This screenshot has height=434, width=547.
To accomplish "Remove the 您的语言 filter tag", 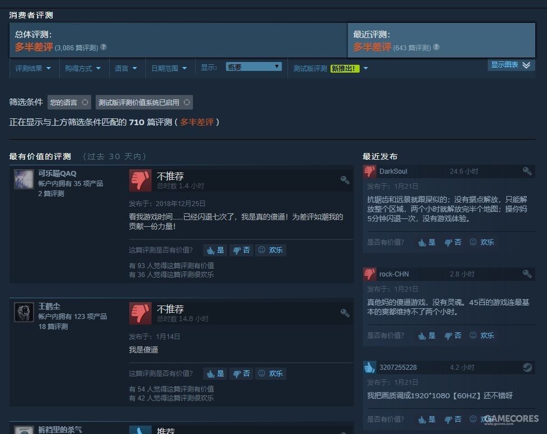I will (x=85, y=102).
